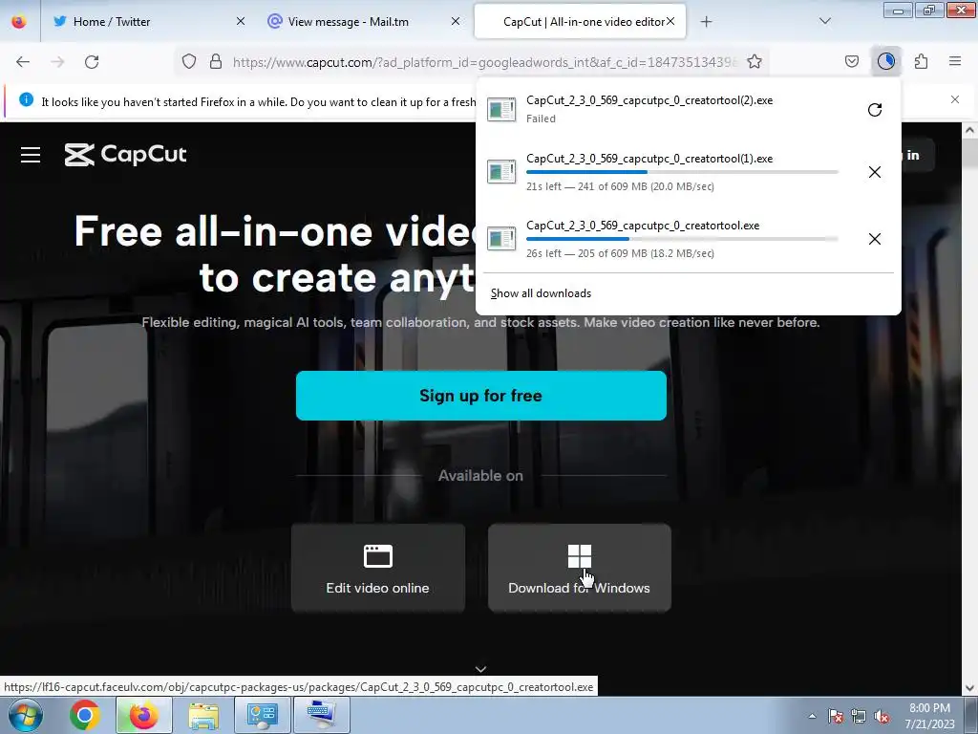Close the Mail.tm tab

(456, 21)
